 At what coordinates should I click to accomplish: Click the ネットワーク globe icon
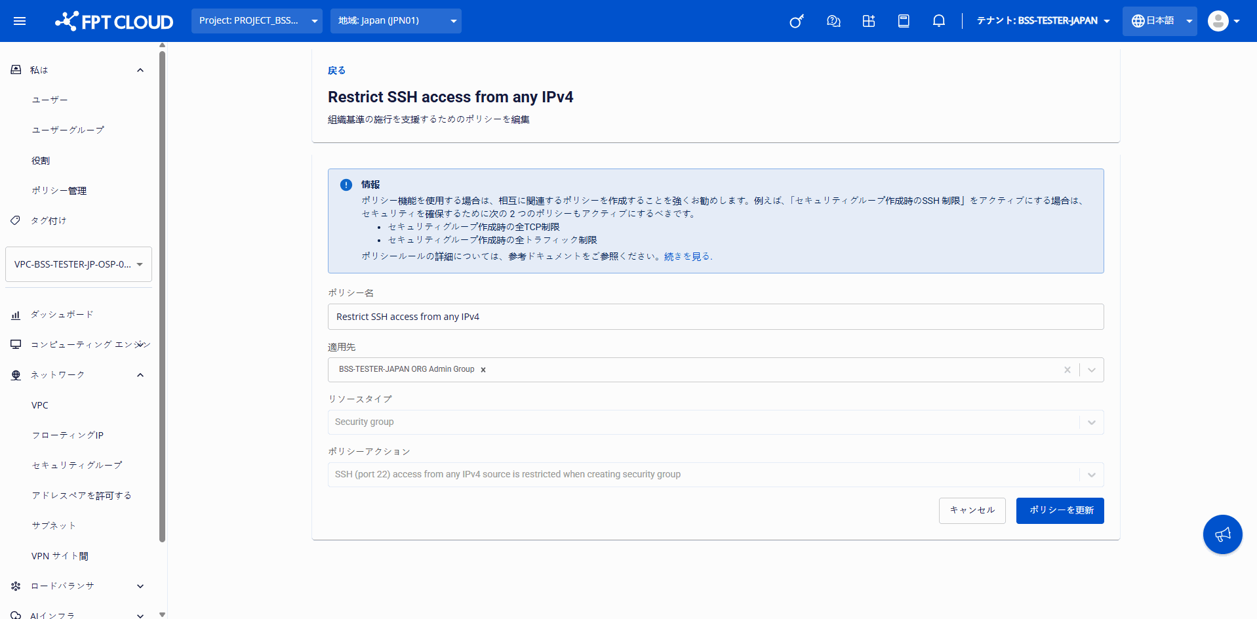16,375
